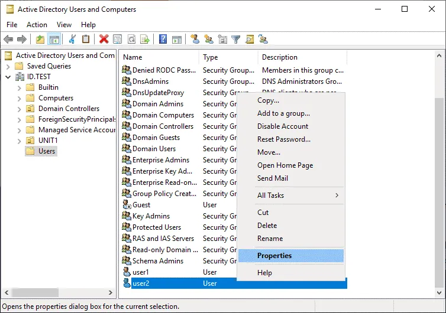Choose Properties from the context menu
The width and height of the screenshot is (446, 313).
pyautogui.click(x=274, y=256)
